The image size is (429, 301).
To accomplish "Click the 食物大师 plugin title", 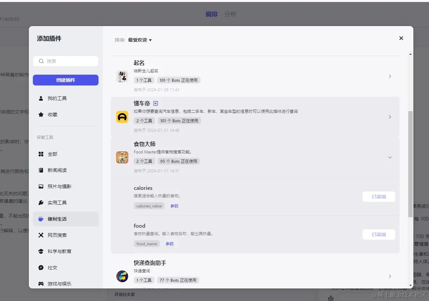I will coord(145,144).
